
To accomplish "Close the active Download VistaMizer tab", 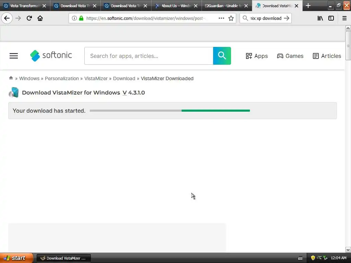I will tap(296, 6).
